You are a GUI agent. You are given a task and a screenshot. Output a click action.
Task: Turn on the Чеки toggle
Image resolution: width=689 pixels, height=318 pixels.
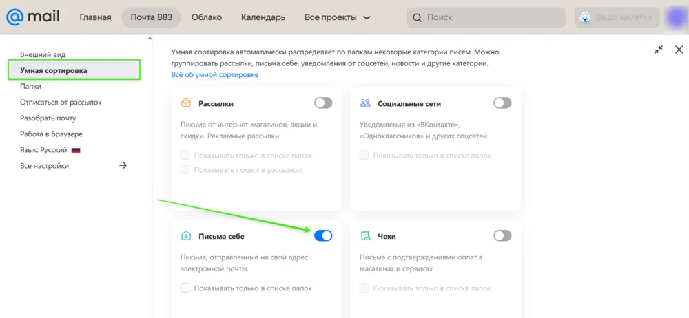click(502, 236)
